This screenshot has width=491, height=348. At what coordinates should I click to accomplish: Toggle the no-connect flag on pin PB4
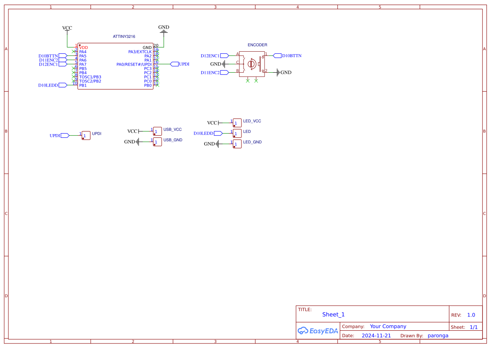(74, 71)
